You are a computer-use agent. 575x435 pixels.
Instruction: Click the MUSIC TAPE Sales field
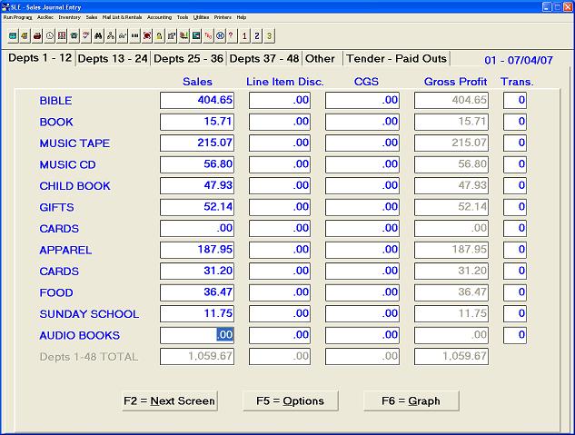click(x=197, y=143)
